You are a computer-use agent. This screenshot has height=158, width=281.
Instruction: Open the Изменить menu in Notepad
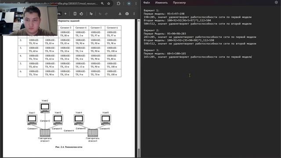coord(162,3)
